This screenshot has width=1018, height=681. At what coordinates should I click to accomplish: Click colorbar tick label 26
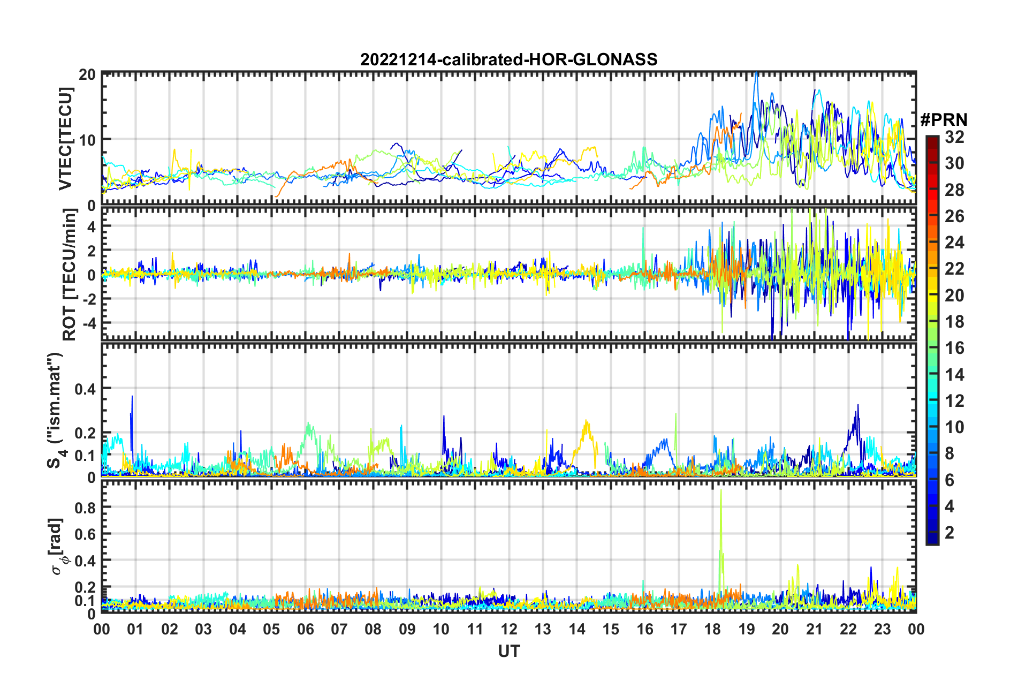tap(954, 216)
